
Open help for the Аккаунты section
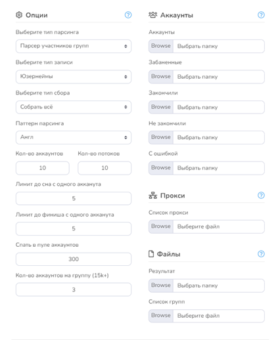pos(261,15)
